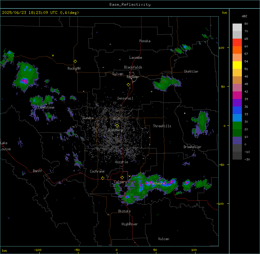Viewport: 260px width, 254px height.
Task: Click the yellow diamond marker above Calgary label
Action: 122,178
